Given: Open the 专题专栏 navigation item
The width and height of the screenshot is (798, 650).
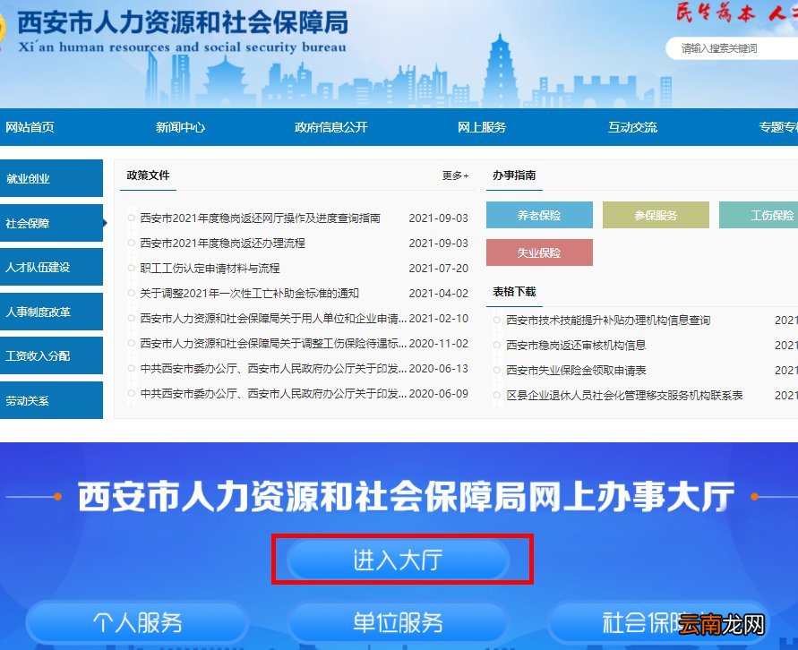Looking at the screenshot, I should pyautogui.click(x=778, y=127).
